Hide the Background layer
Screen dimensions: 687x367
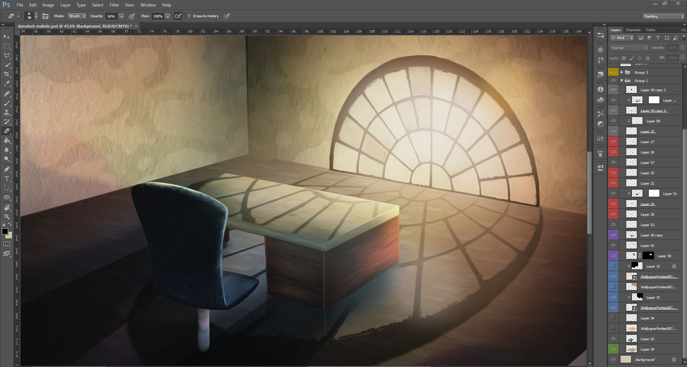613,360
